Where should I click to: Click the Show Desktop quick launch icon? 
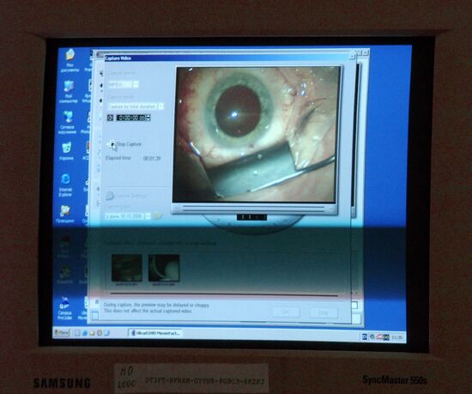(x=77, y=333)
